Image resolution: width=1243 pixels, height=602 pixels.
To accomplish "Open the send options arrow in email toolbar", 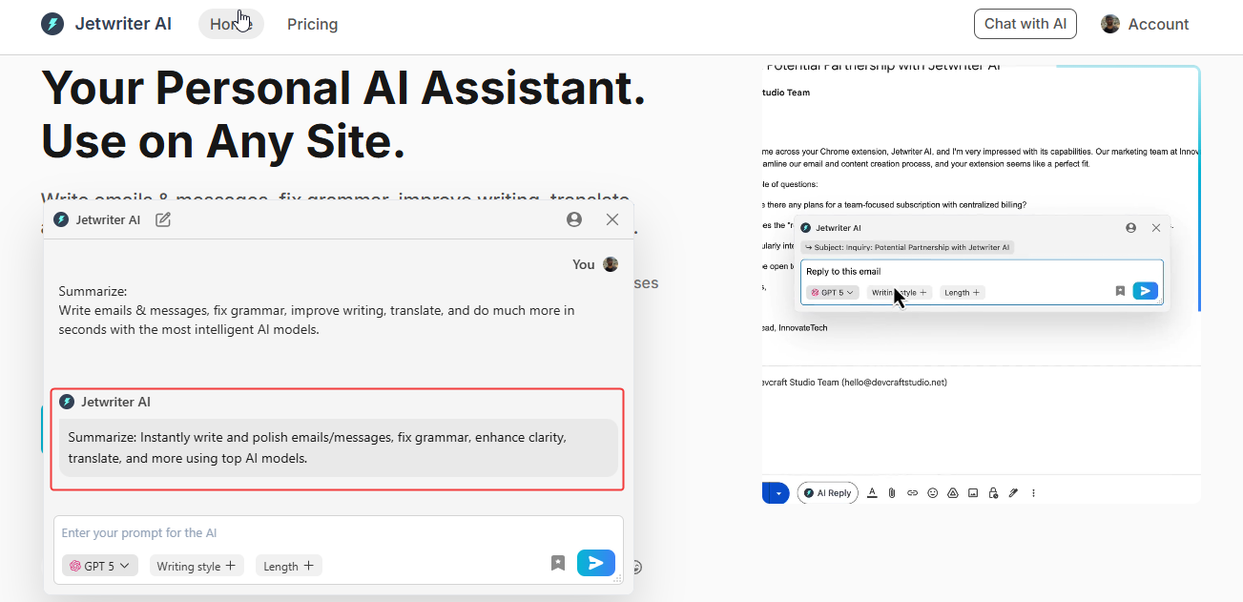I will click(779, 493).
